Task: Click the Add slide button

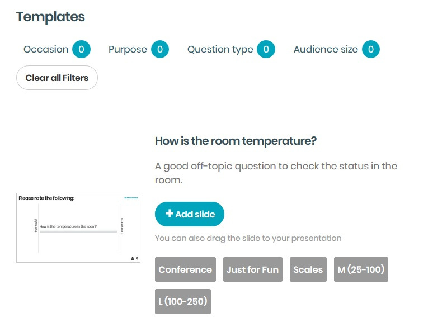Action: 189,214
